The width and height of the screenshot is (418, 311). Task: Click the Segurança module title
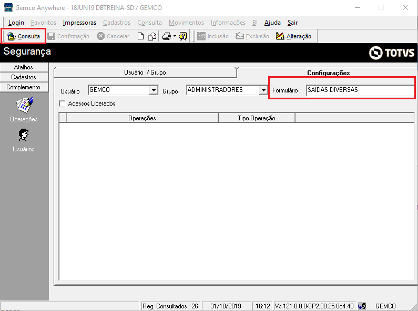pyautogui.click(x=27, y=51)
